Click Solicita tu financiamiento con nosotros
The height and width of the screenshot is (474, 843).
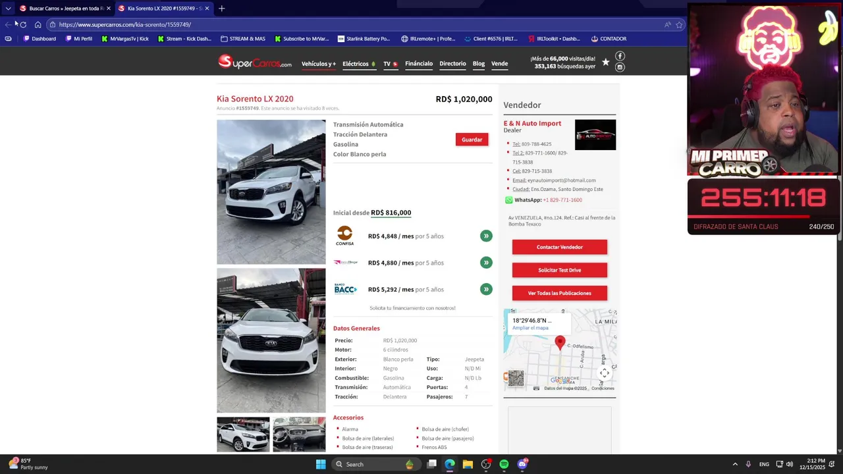pyautogui.click(x=412, y=308)
